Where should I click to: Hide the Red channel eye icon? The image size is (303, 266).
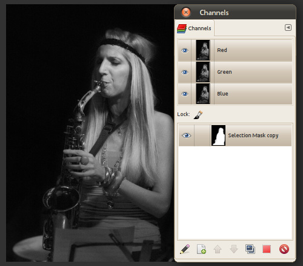pos(185,50)
